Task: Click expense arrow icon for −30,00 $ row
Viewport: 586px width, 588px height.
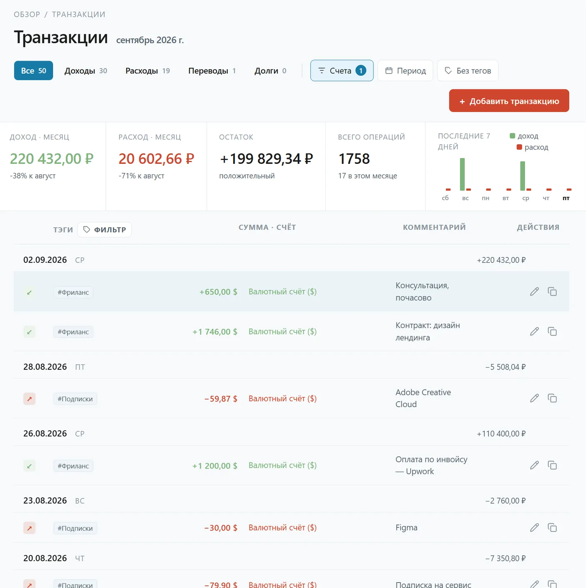Action: pos(29,528)
